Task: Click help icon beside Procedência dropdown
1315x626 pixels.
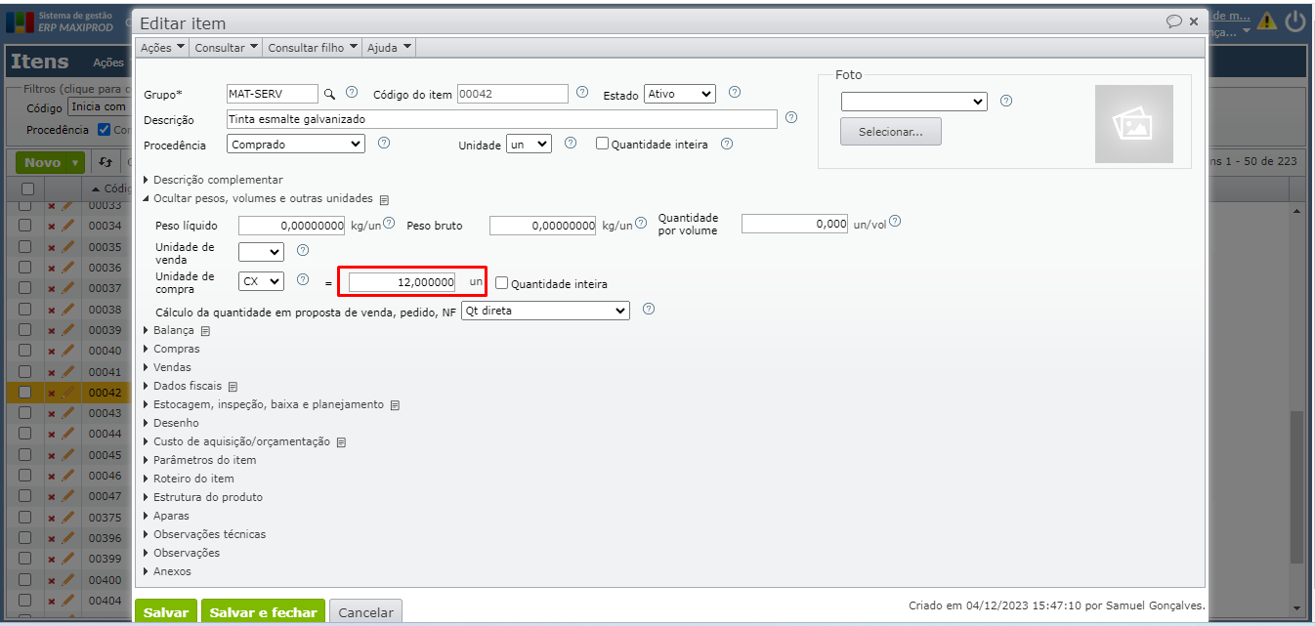Action: [384, 143]
